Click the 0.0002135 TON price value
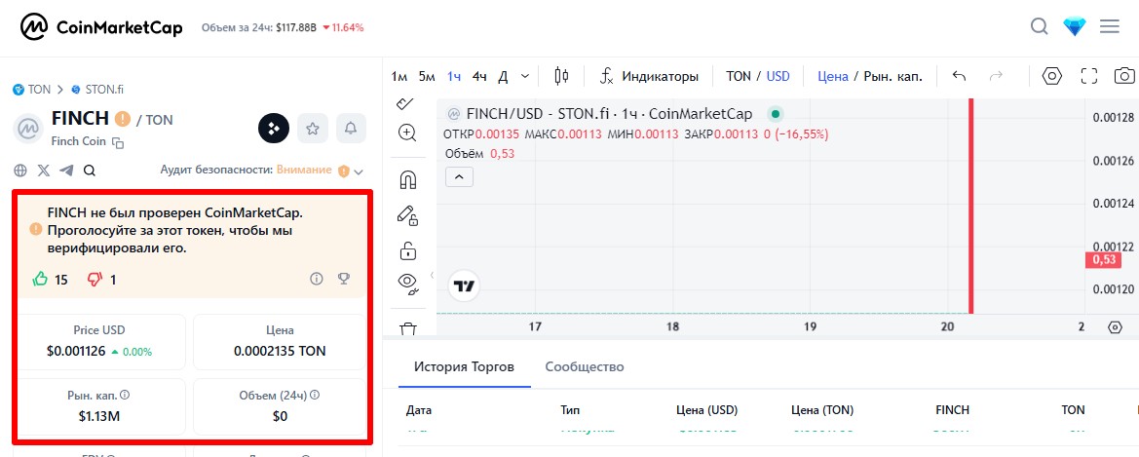Viewport: 1139px width, 457px height. [x=280, y=351]
